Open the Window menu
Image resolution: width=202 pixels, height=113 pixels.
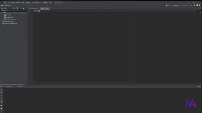pos(45,2)
